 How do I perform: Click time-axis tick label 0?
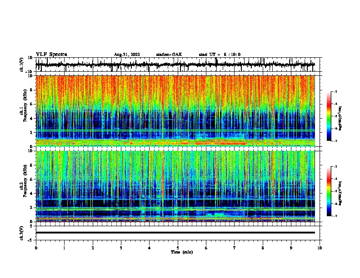[x=36, y=248]
